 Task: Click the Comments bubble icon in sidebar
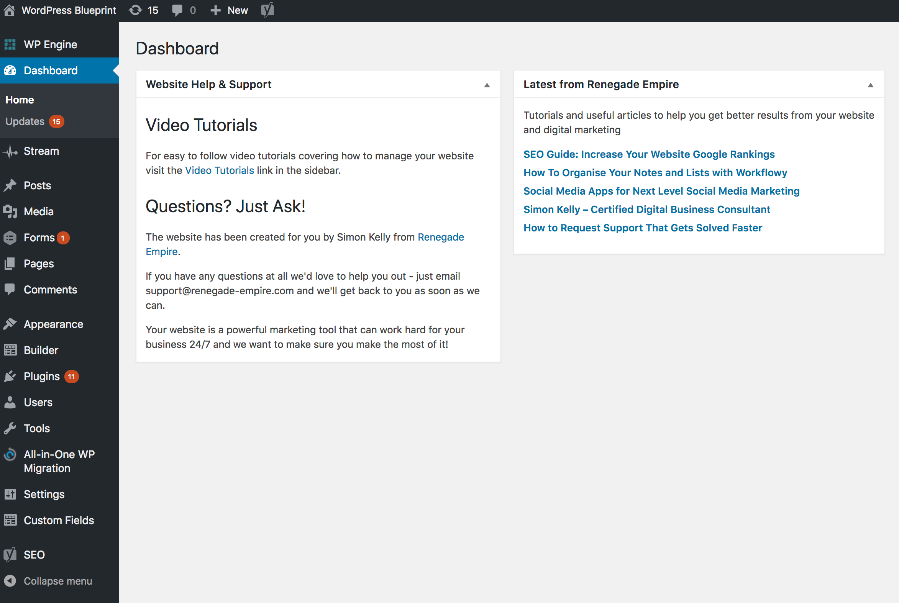coord(10,290)
